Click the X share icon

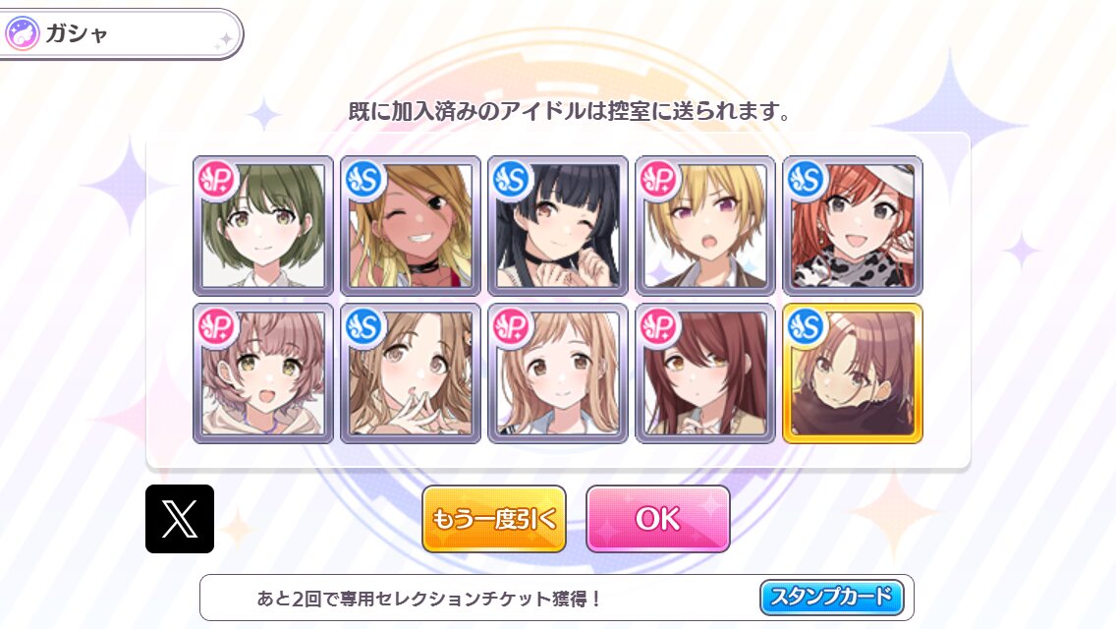click(180, 519)
